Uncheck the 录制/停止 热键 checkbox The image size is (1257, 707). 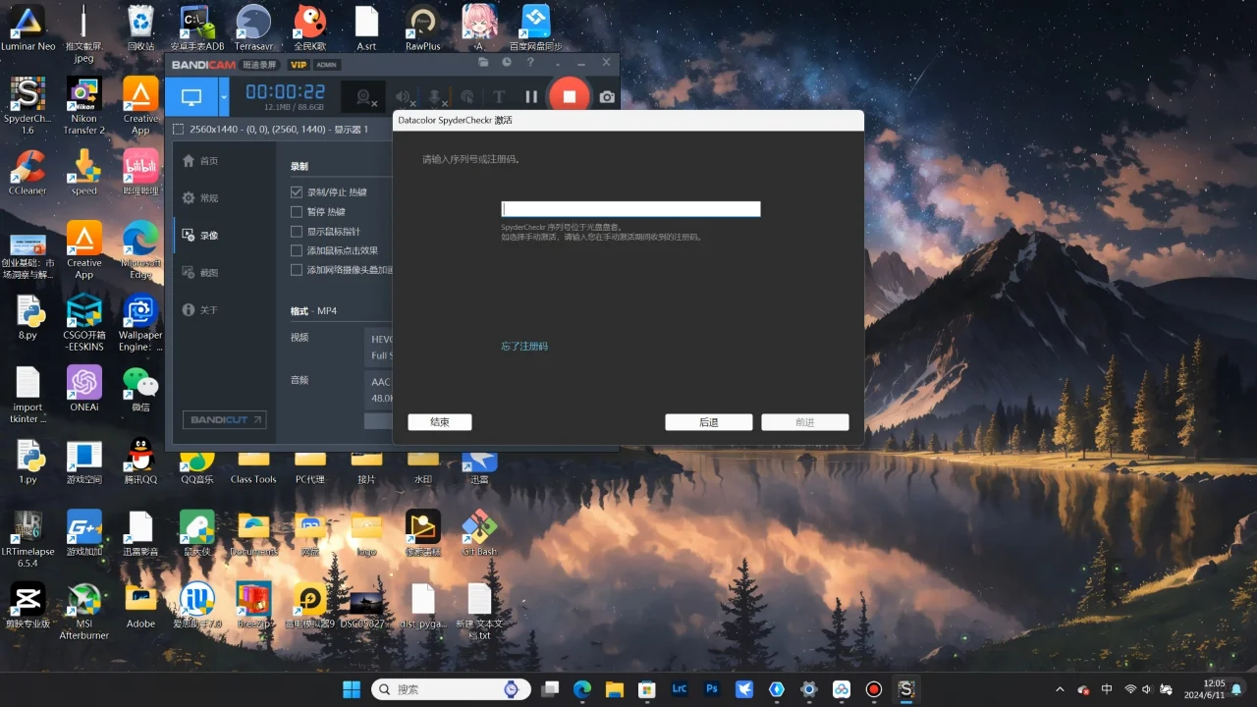tap(297, 192)
